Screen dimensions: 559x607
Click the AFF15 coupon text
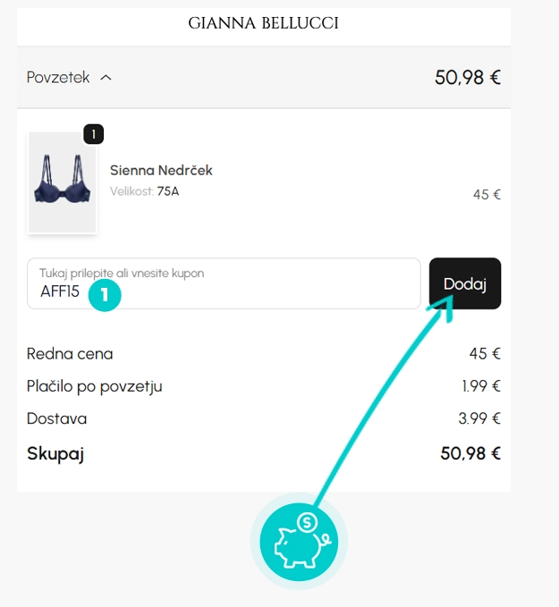click(x=60, y=291)
